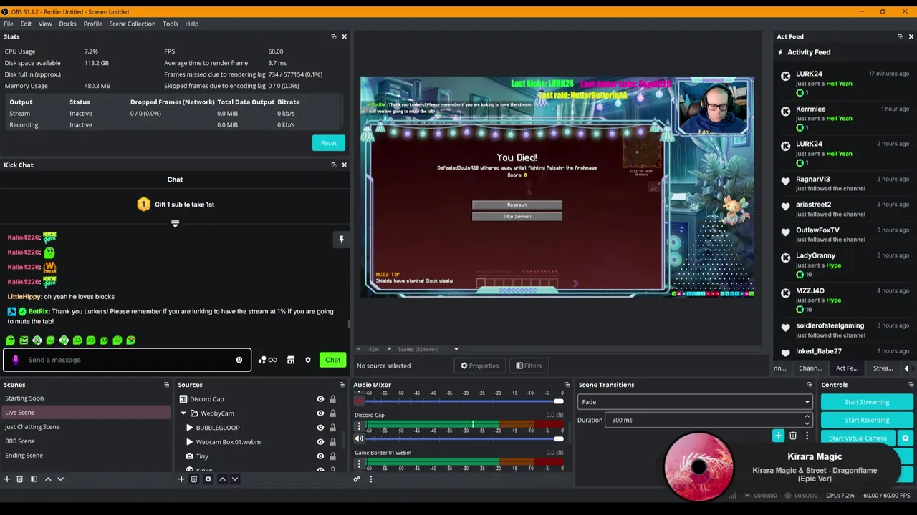Viewport: 917px width, 515px height.
Task: Click Start Virtual Camera button
Action: (858, 438)
